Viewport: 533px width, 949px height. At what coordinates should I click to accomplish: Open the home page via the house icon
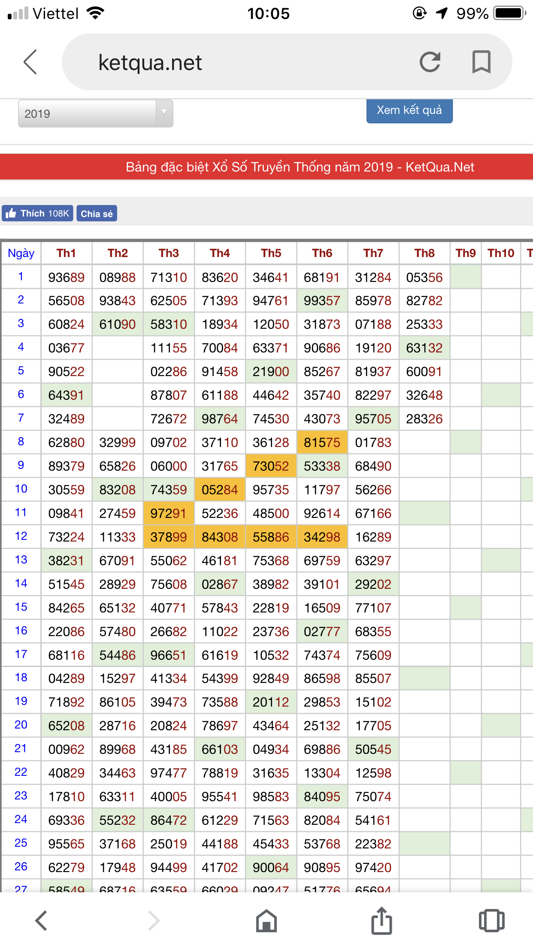[266, 921]
